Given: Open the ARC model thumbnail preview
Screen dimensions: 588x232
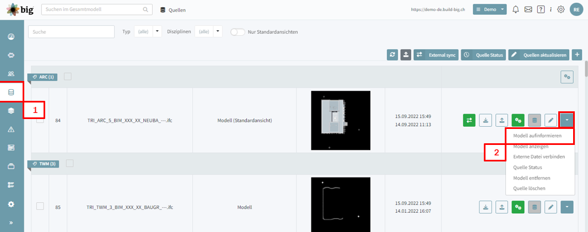Looking at the screenshot, I should 341,120.
